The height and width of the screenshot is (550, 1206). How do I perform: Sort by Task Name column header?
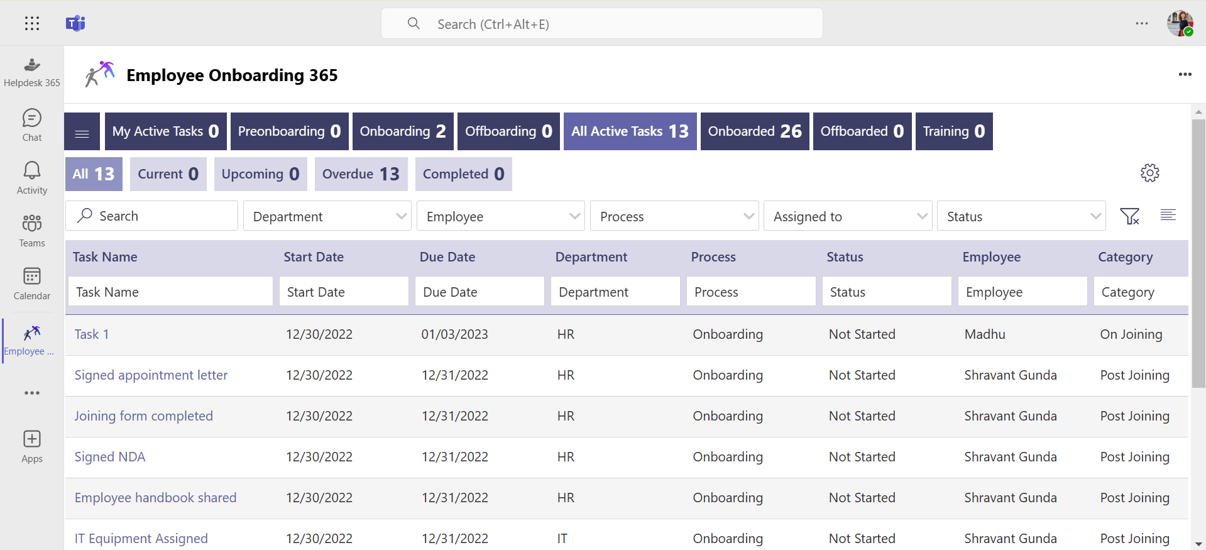(x=105, y=257)
